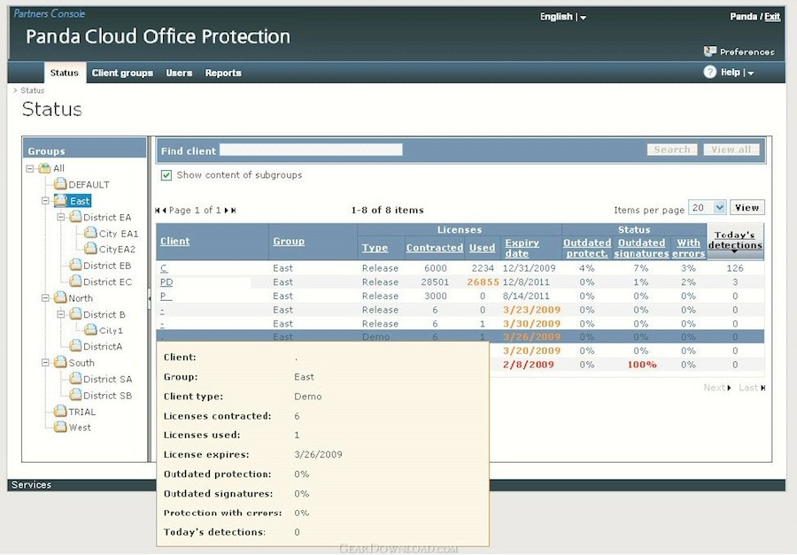Collapse the All tree node
The width and height of the screenshot is (797, 555).
click(x=30, y=168)
